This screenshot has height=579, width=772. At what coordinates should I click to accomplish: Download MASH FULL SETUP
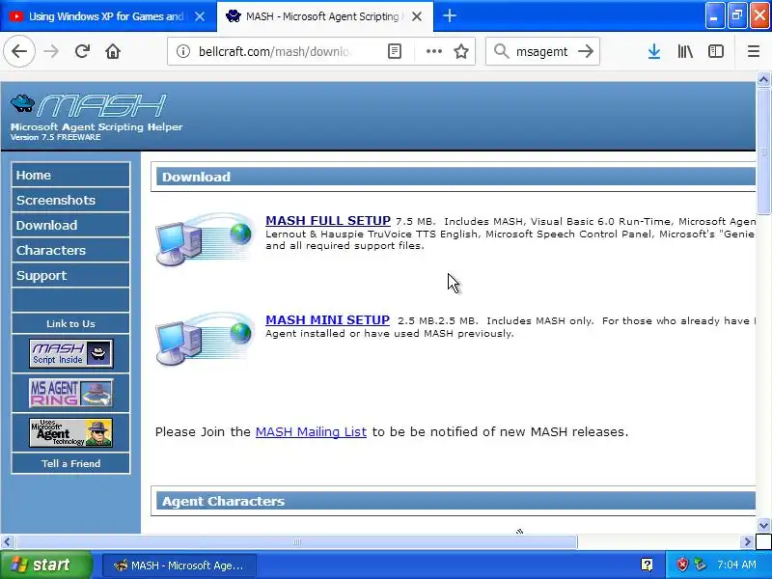coord(328,220)
